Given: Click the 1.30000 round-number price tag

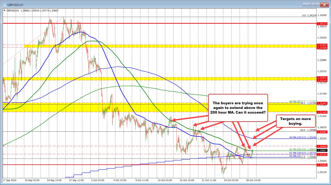Looking at the screenshot, I should point(322,146).
